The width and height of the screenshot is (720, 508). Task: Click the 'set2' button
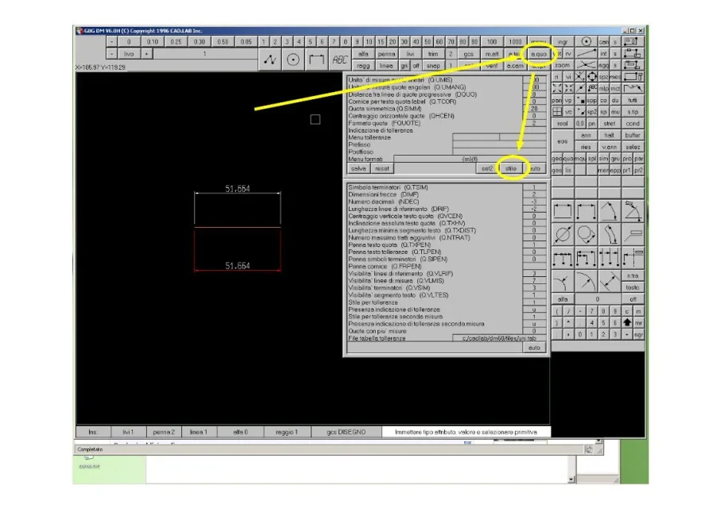click(x=487, y=168)
